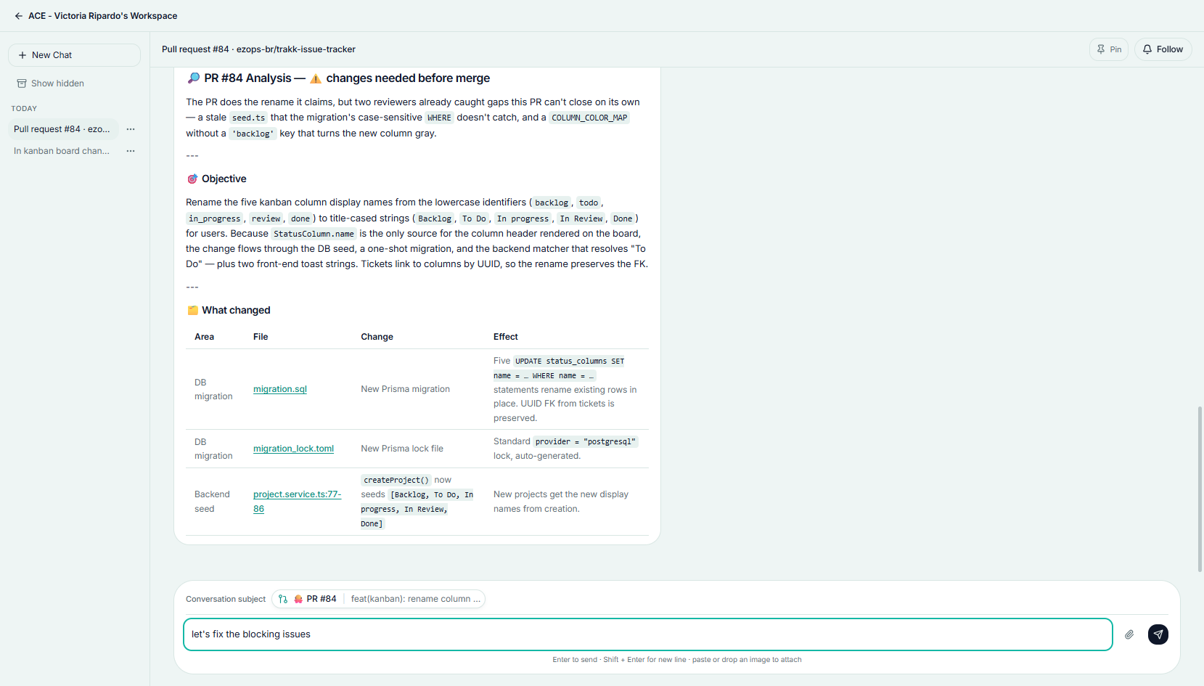Click the vertical scrollbar of the chat

pyautogui.click(x=1200, y=489)
